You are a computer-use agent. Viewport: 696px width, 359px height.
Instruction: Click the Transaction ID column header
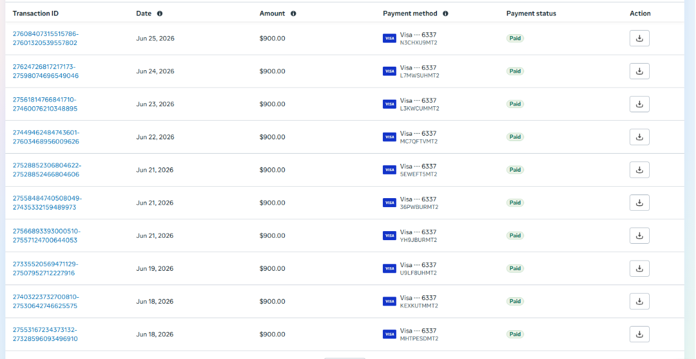coord(35,13)
